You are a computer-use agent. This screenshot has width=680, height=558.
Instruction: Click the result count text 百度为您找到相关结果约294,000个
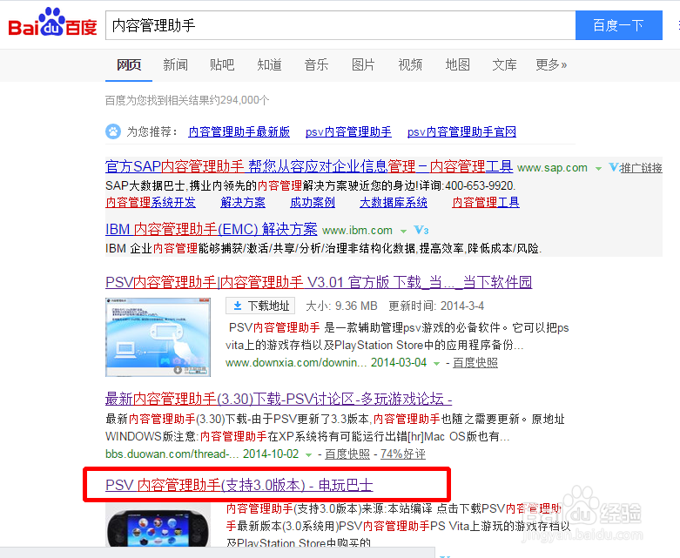(187, 101)
